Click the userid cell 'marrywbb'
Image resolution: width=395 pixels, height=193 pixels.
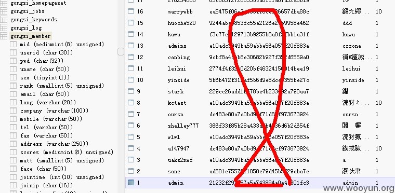[x=180, y=11]
